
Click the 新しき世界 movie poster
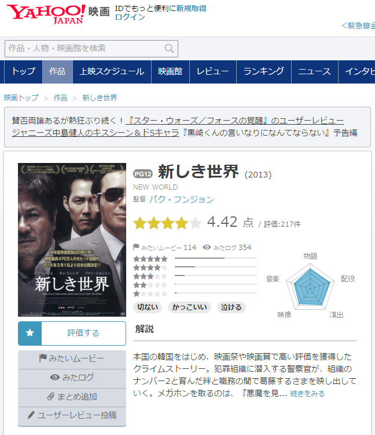[x=72, y=240]
